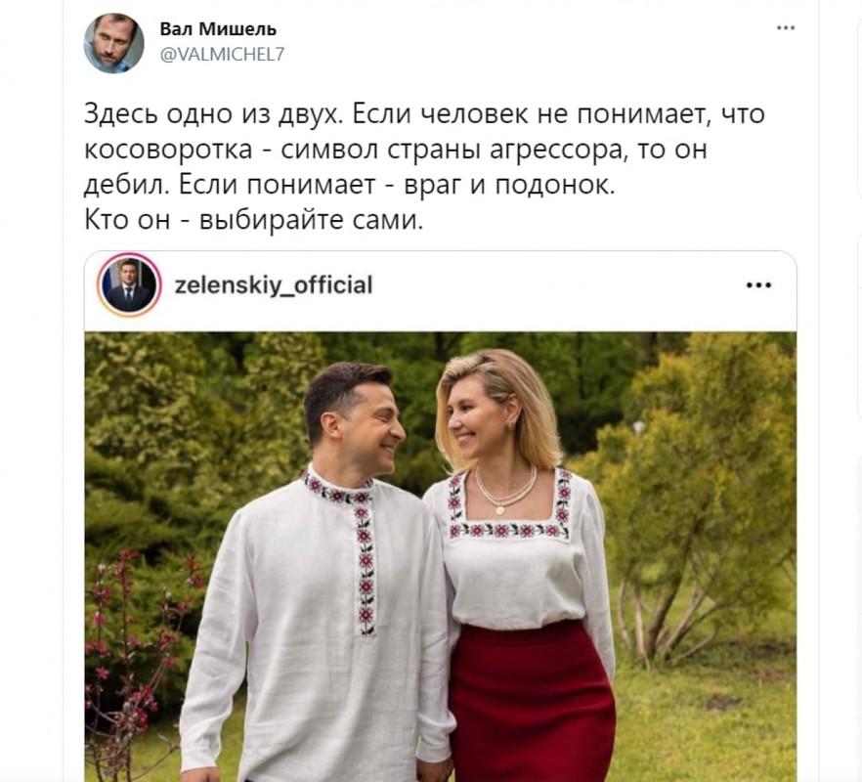The image size is (862, 782).
Task: Click the woman's pearl necklace in photo
Action: click(504, 491)
